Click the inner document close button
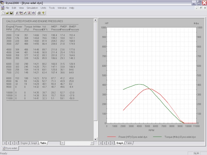This screenshot has width=207, height=155. [x=205, y=8]
